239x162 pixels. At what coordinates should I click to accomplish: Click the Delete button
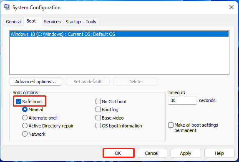point(135,82)
